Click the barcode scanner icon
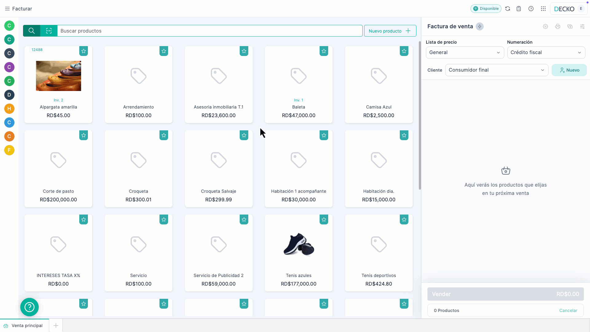Image resolution: width=590 pixels, height=332 pixels. click(49, 31)
